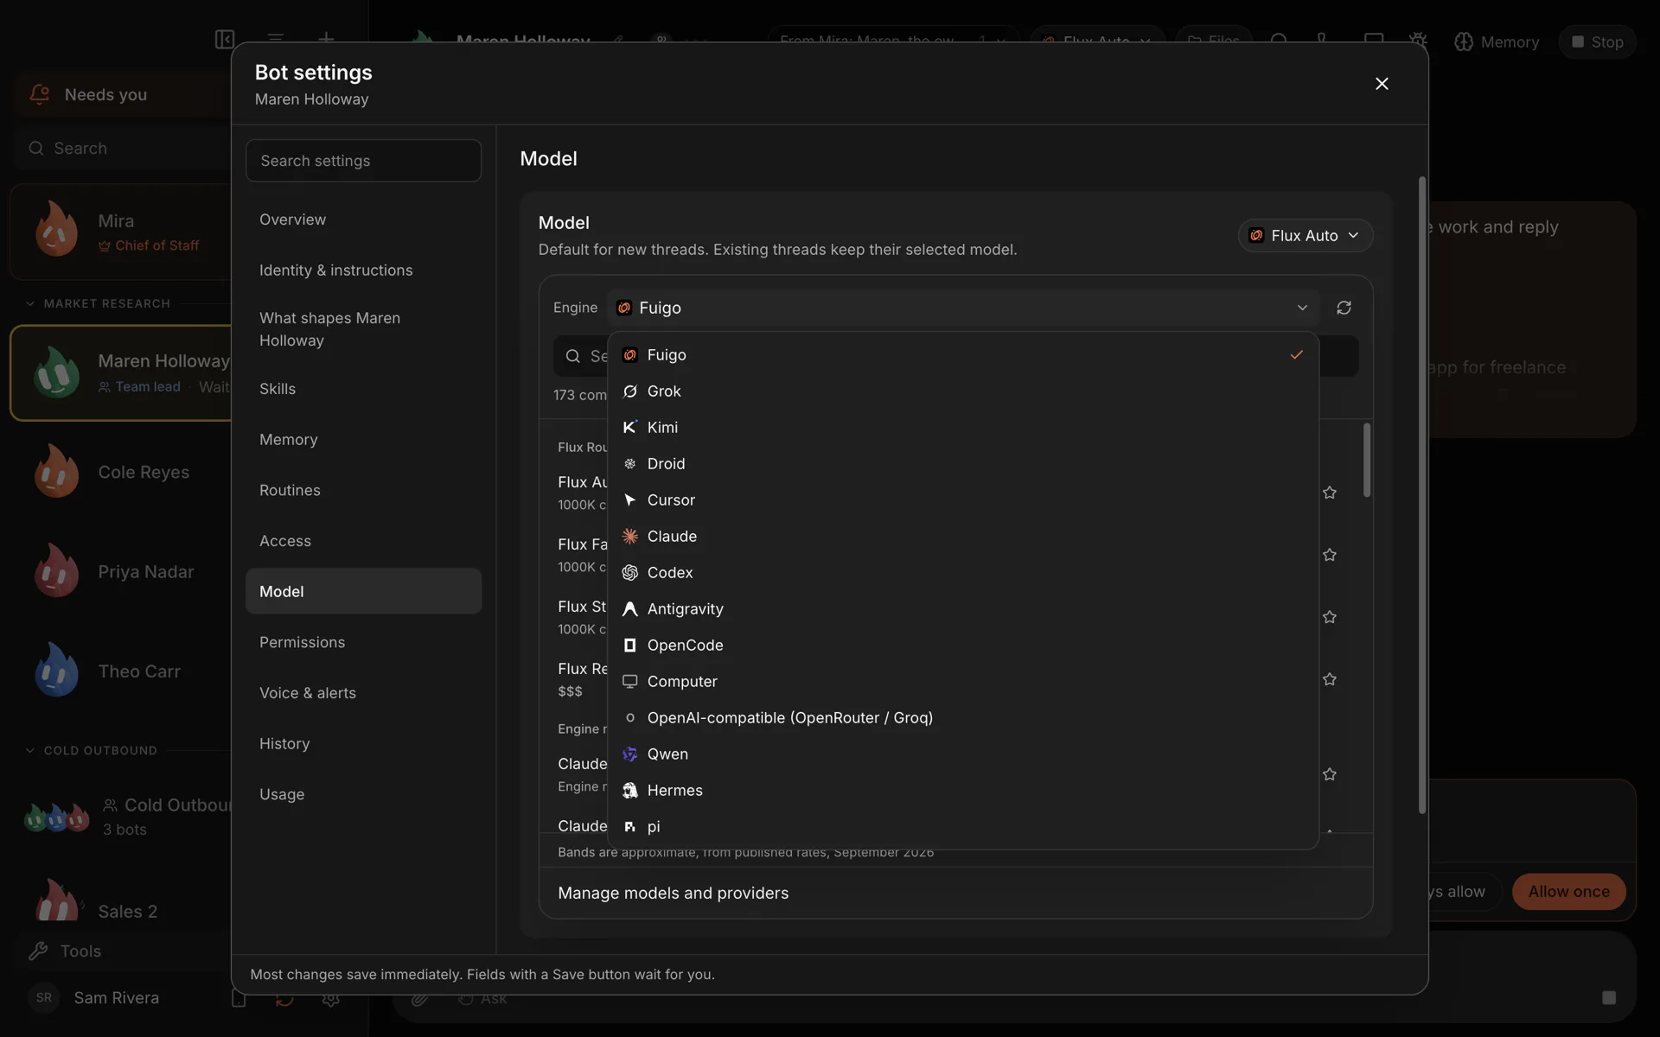Choose Grok from the engine list
This screenshot has height=1037, width=1660.
click(963, 391)
